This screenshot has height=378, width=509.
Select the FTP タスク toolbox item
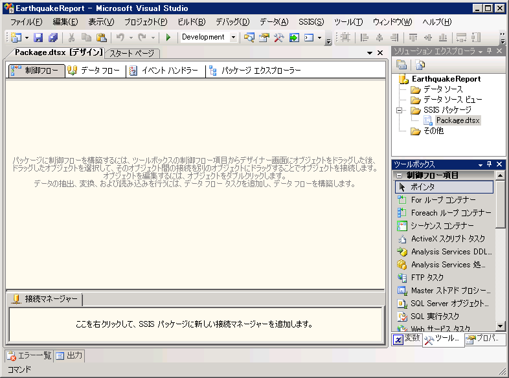(x=444, y=278)
